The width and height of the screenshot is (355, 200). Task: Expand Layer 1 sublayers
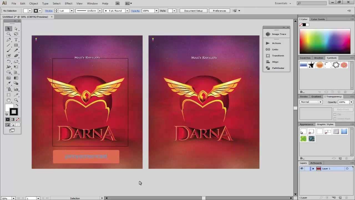(313, 169)
